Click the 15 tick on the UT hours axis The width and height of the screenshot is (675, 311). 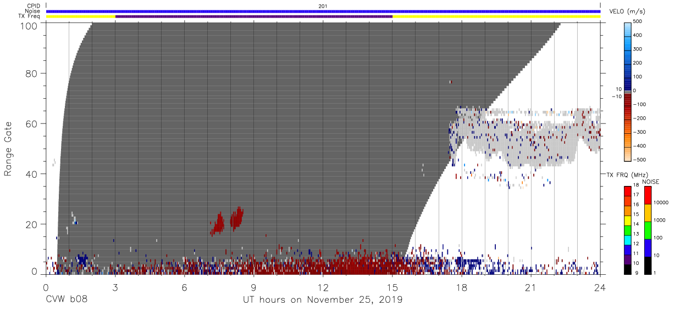[392, 287]
